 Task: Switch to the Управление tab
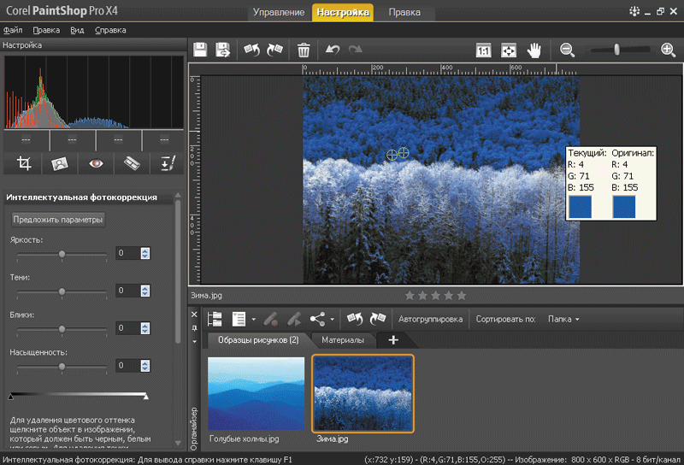point(280,12)
